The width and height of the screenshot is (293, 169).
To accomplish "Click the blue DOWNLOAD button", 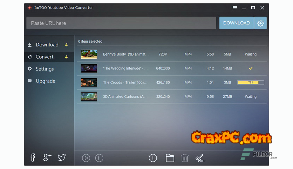I will coord(236,23).
